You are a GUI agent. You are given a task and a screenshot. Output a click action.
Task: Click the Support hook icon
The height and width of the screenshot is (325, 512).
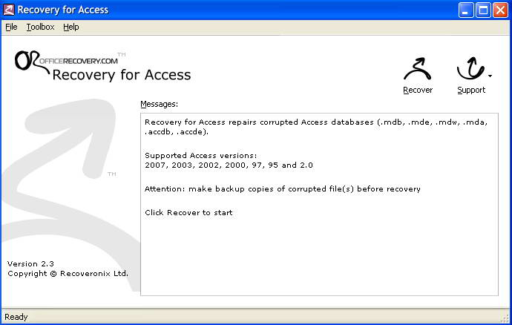pyautogui.click(x=470, y=68)
